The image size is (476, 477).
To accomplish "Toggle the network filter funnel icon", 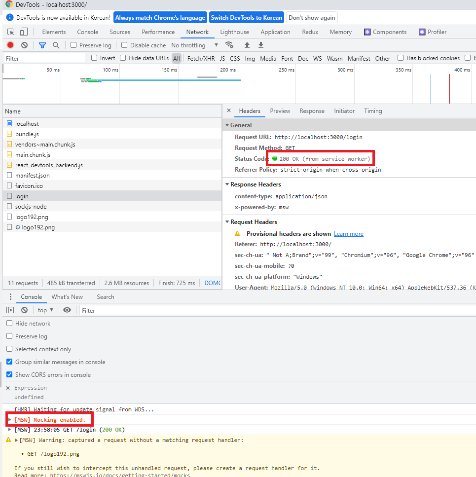I will (42, 45).
